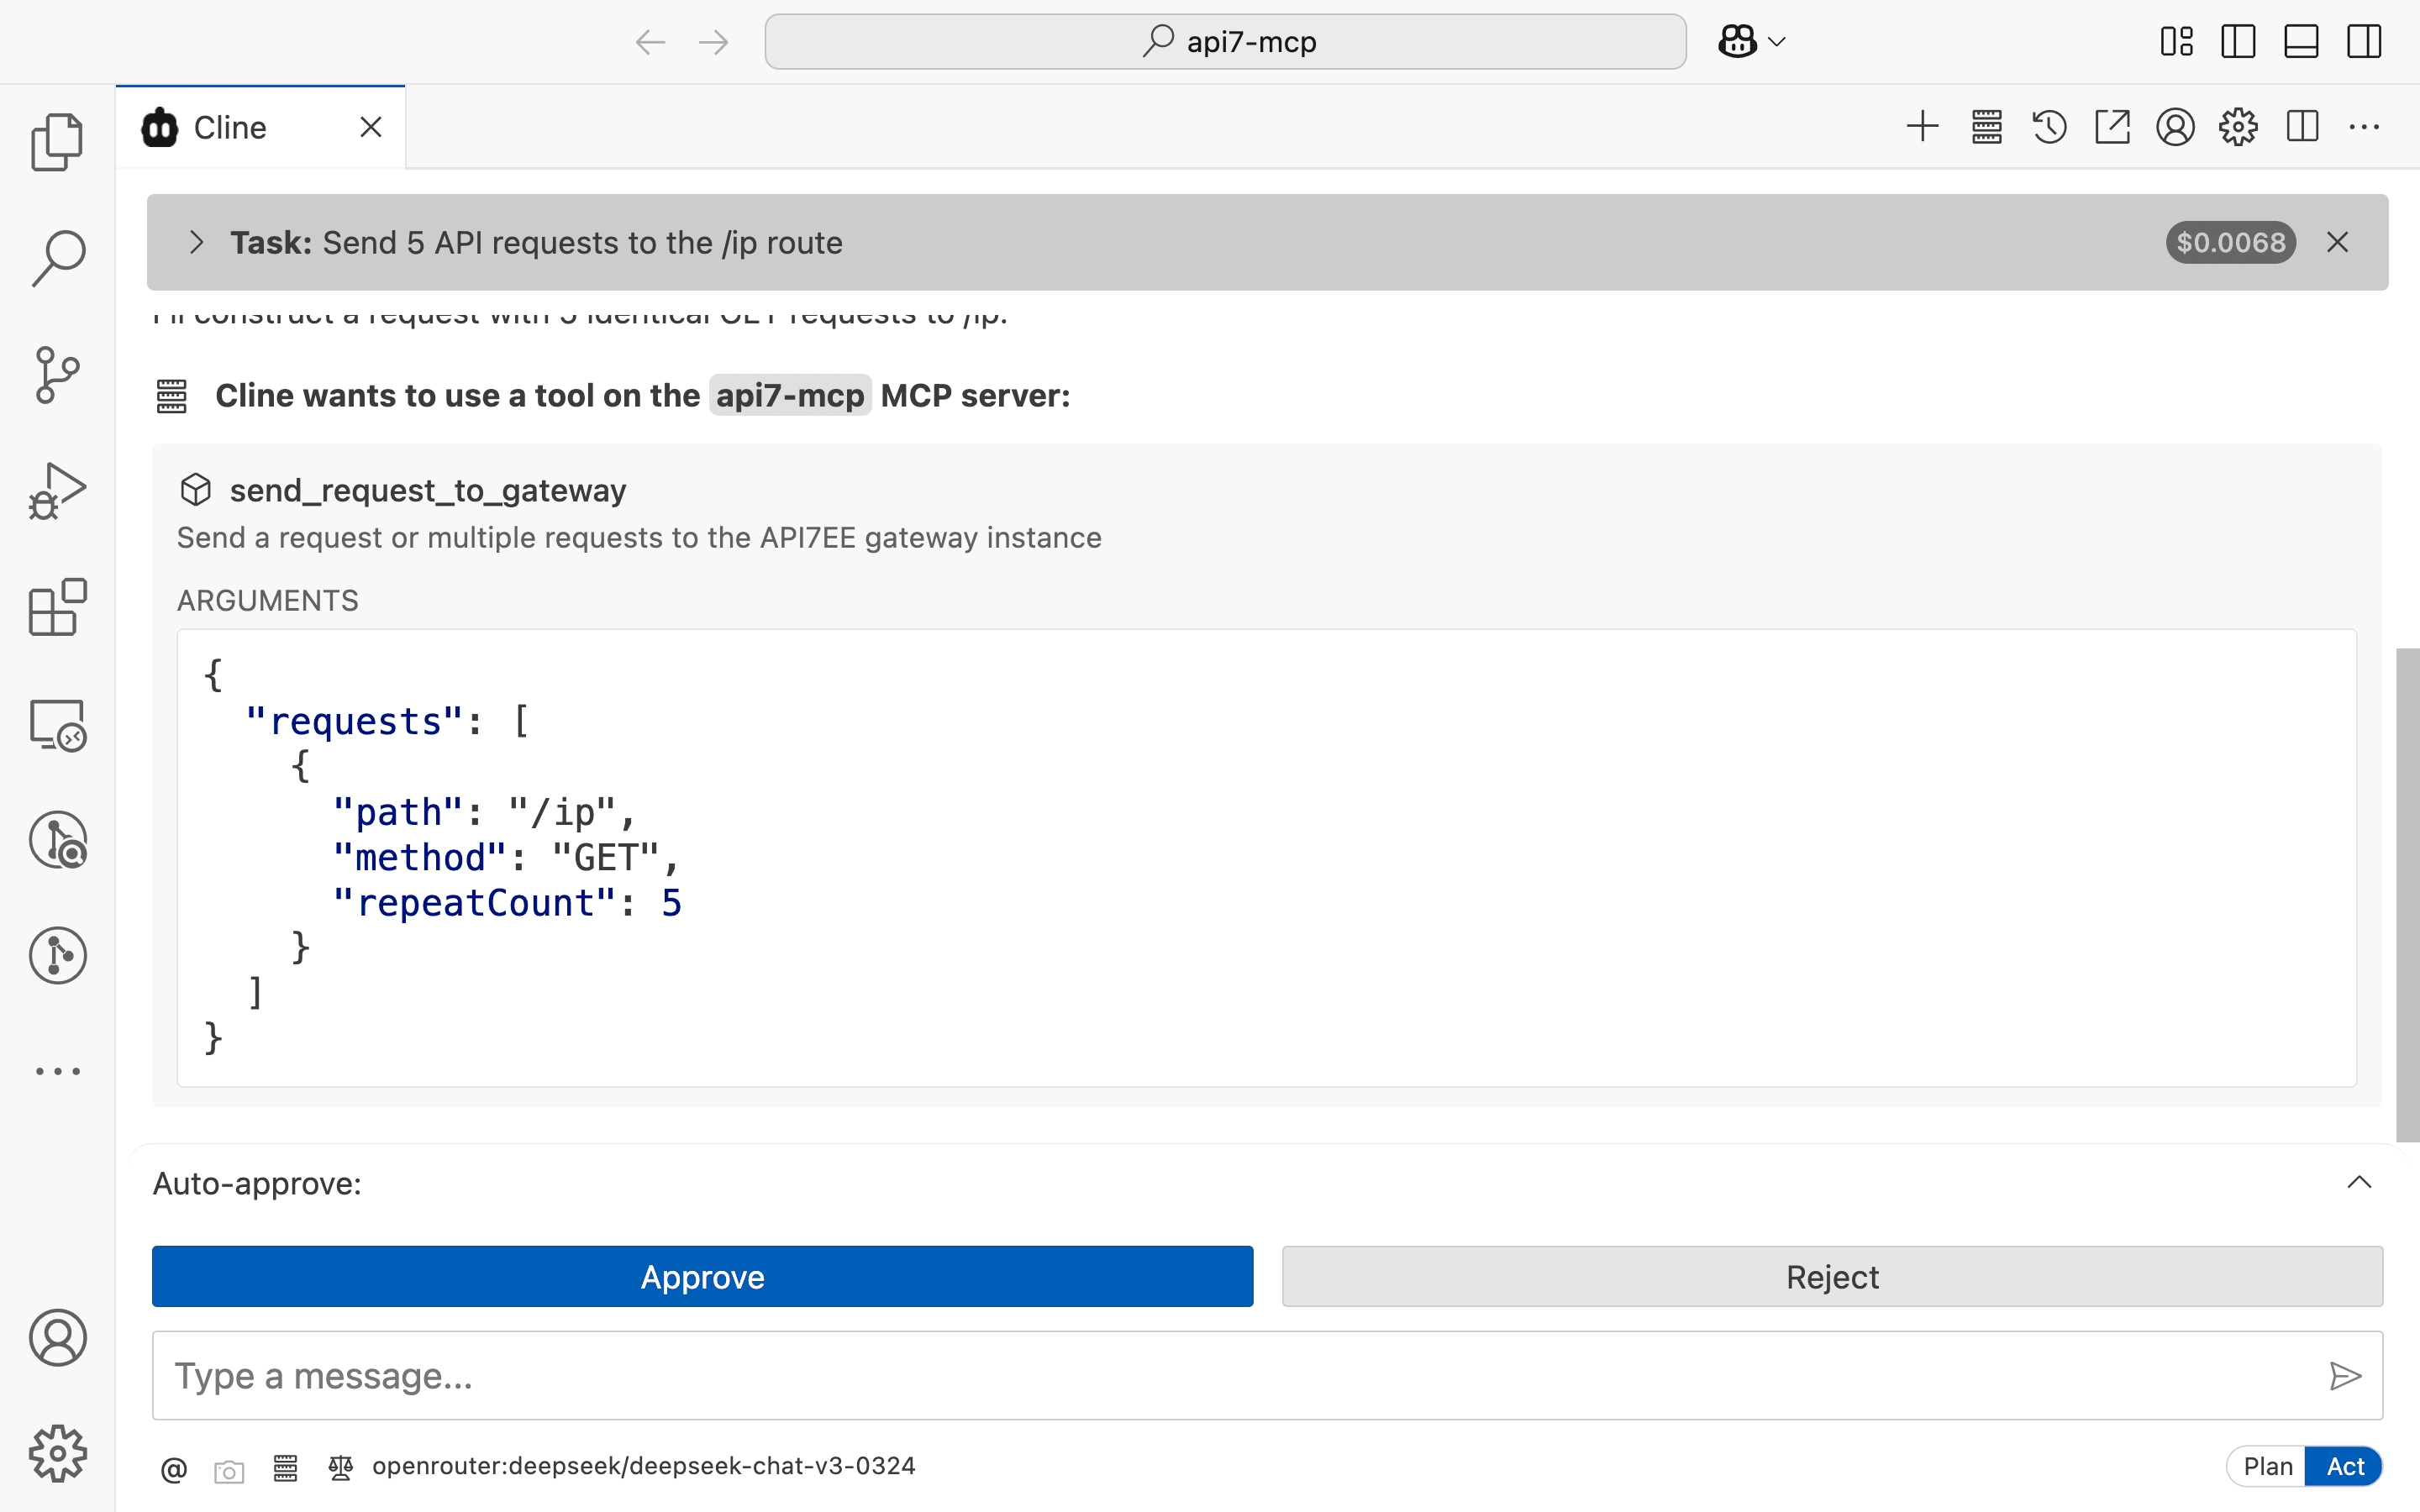The image size is (2420, 1512).
Task: Toggle the primary side bar
Action: click(x=2238, y=41)
